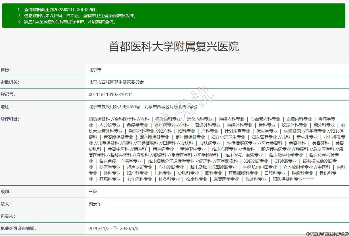Click the registration number 001118110102310111
Image resolution: width=349 pixels, height=236 pixels.
point(111,95)
